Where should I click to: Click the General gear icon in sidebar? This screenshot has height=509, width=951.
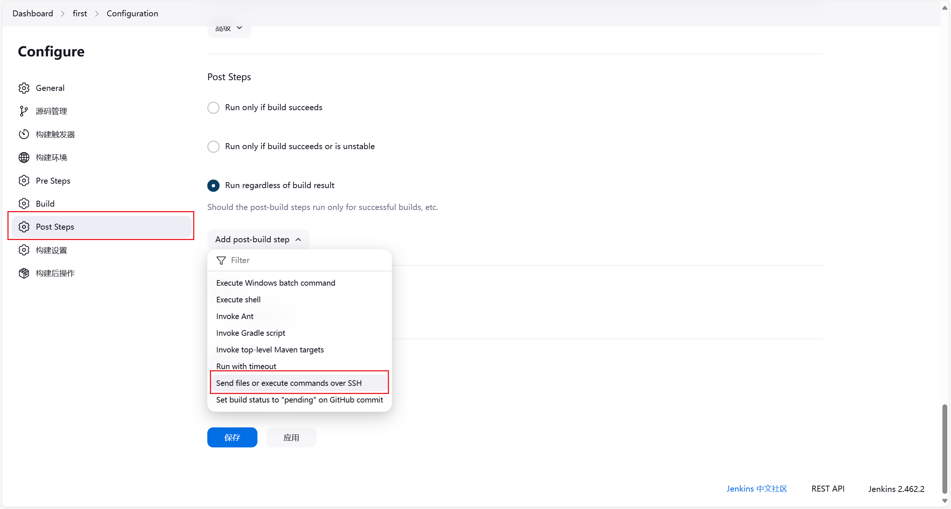pyautogui.click(x=24, y=88)
